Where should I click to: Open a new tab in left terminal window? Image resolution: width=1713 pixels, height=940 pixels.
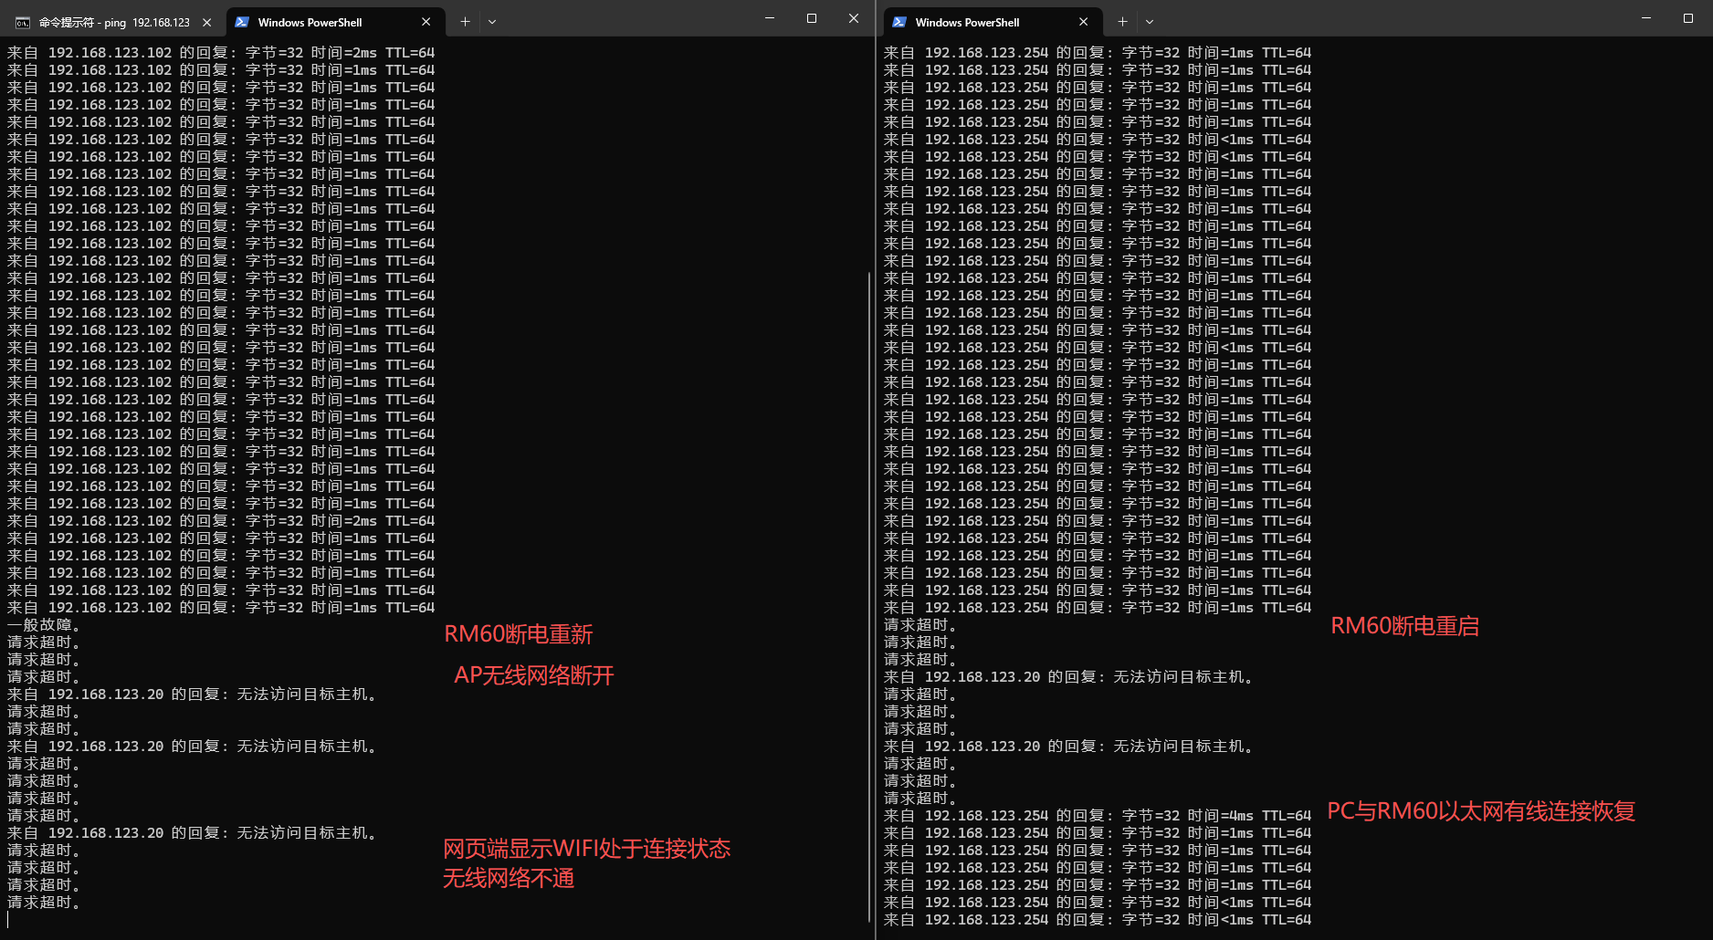coord(465,22)
